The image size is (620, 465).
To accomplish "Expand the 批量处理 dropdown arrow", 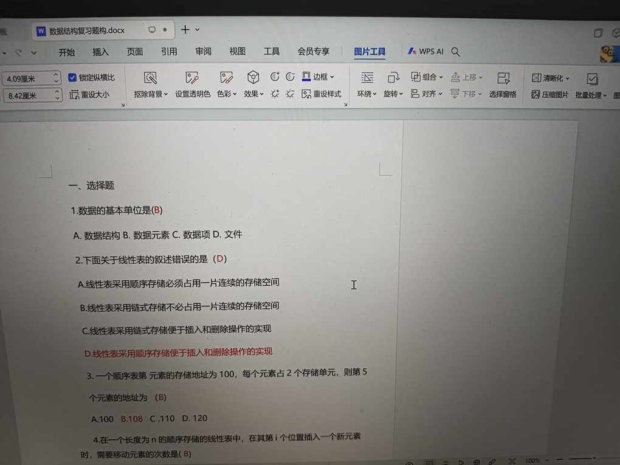I will pyautogui.click(x=605, y=95).
